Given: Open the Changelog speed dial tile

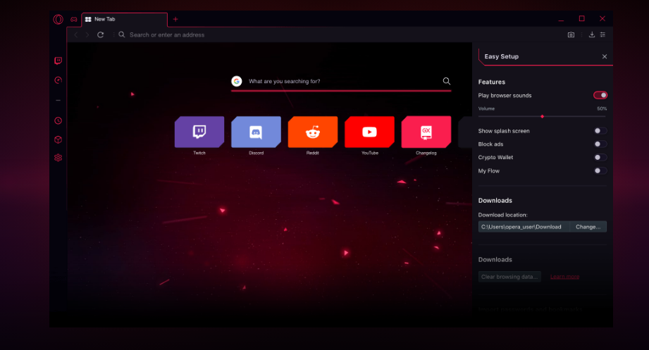Looking at the screenshot, I should tap(426, 132).
